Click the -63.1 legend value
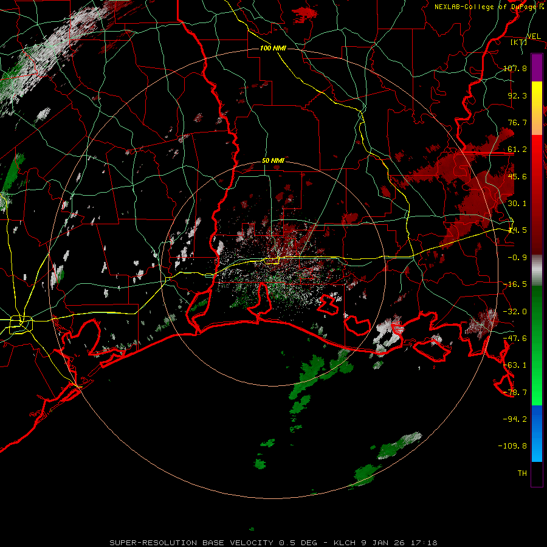This screenshot has height=547, width=547. (x=515, y=365)
